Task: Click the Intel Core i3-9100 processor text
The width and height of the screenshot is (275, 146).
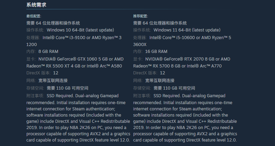Action: 67,37
